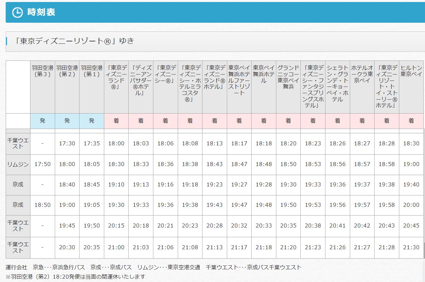Click the 京成 label of the 18:40 row
The image size is (425, 282).
18,185
